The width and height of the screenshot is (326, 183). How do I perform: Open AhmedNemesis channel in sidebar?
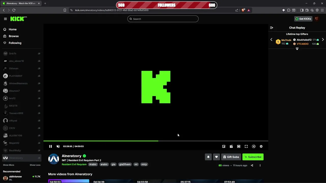pos(22,83)
